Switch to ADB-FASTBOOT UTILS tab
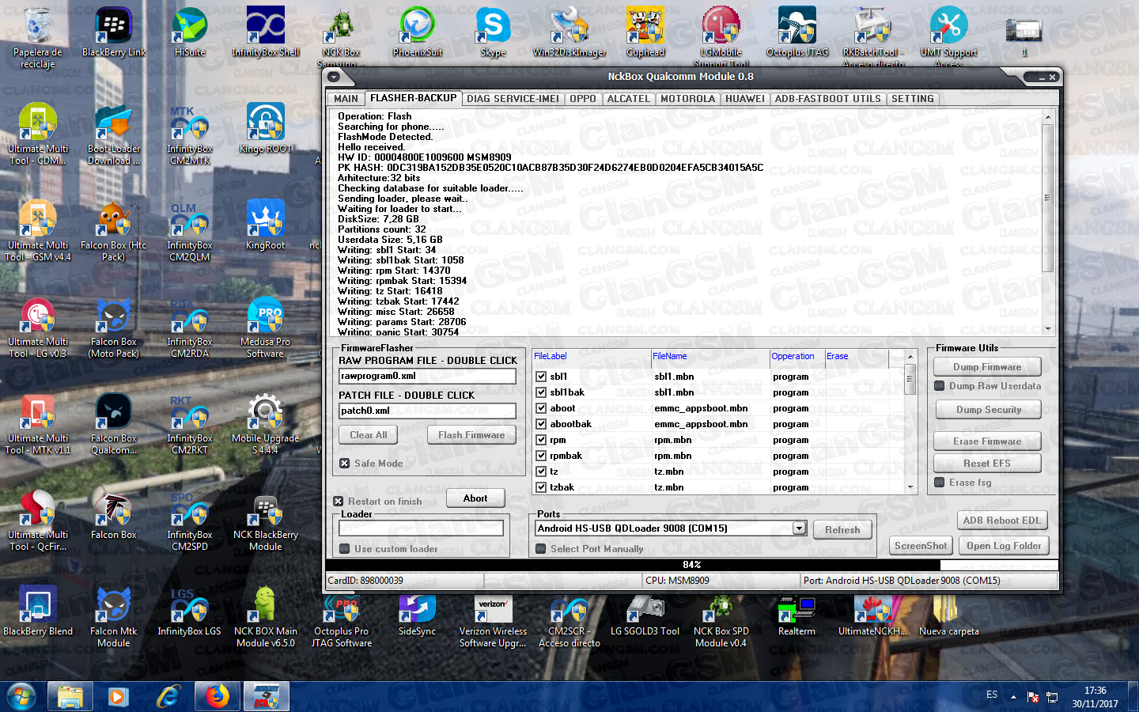Screen dimensions: 1139x712 [827, 99]
